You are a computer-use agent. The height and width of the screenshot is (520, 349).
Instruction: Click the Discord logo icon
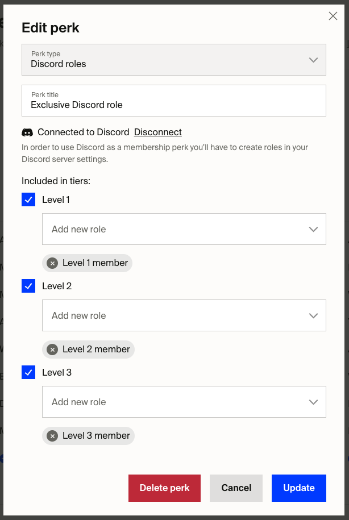(x=27, y=132)
